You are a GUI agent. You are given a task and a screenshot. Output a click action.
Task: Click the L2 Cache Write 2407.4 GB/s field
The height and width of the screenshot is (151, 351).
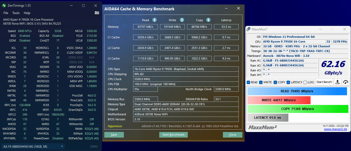coord(172,48)
